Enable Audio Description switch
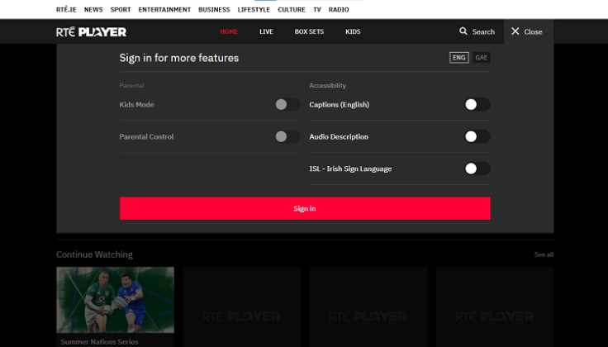 [x=477, y=136]
